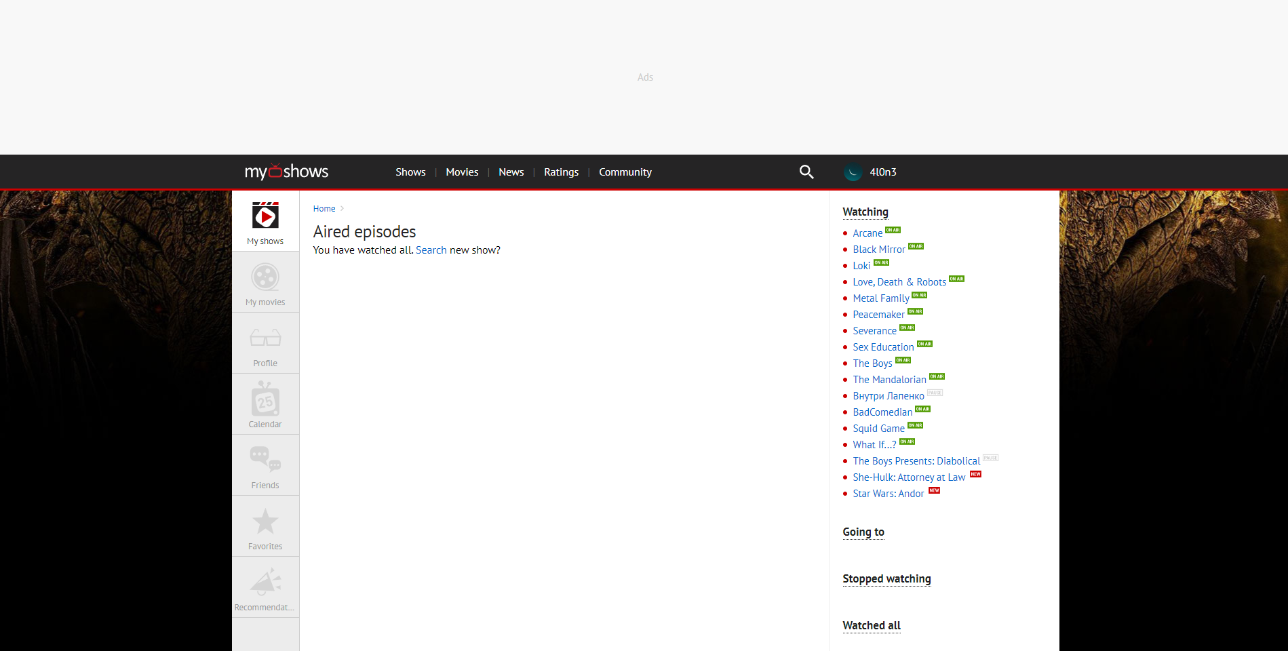The image size is (1288, 651).
Task: Click the search magnifier icon
Action: point(806,172)
